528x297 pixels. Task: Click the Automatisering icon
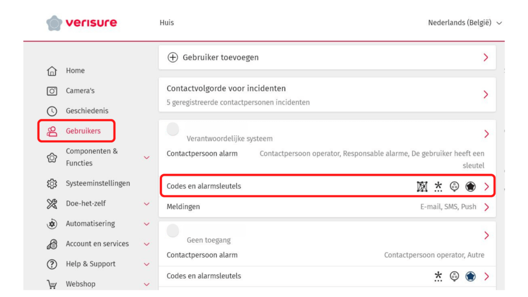click(52, 224)
